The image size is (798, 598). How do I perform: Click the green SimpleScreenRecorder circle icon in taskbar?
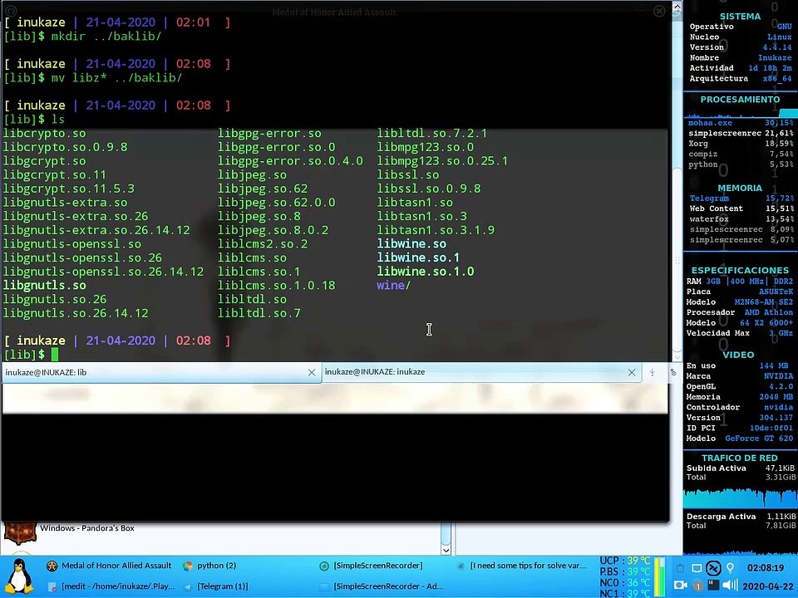click(x=324, y=566)
